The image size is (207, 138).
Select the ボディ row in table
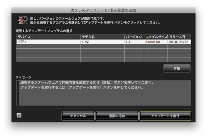click(x=103, y=42)
